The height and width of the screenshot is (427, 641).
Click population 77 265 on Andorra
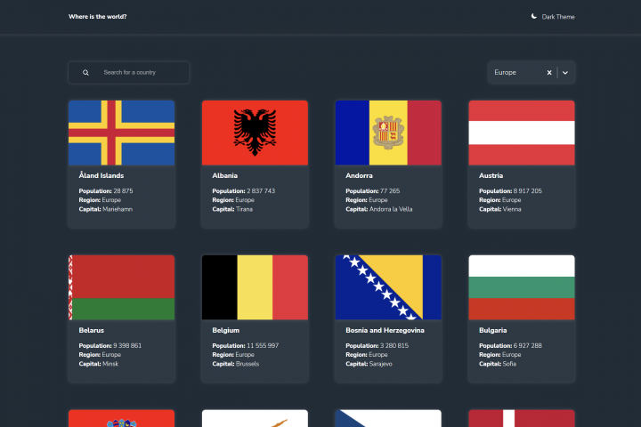[390, 191]
